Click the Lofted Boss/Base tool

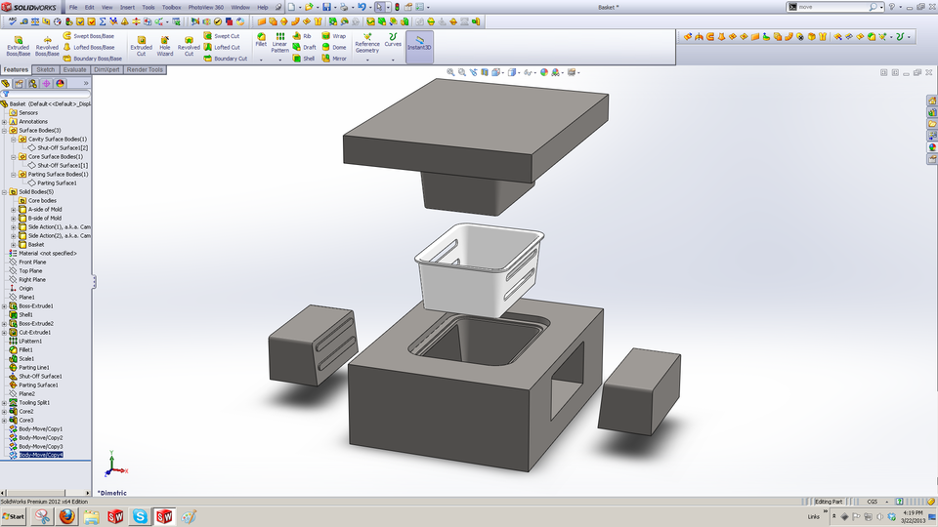click(92, 47)
